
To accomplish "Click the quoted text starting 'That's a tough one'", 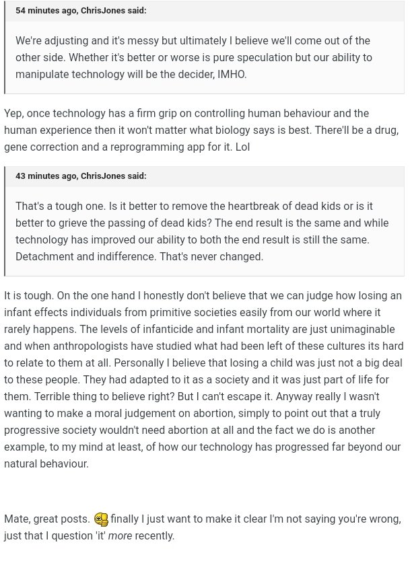I will (x=202, y=231).
